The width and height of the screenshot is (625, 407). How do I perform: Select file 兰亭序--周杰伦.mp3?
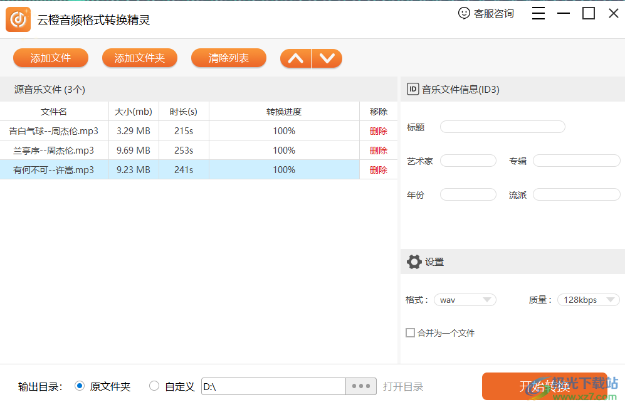pyautogui.click(x=53, y=151)
